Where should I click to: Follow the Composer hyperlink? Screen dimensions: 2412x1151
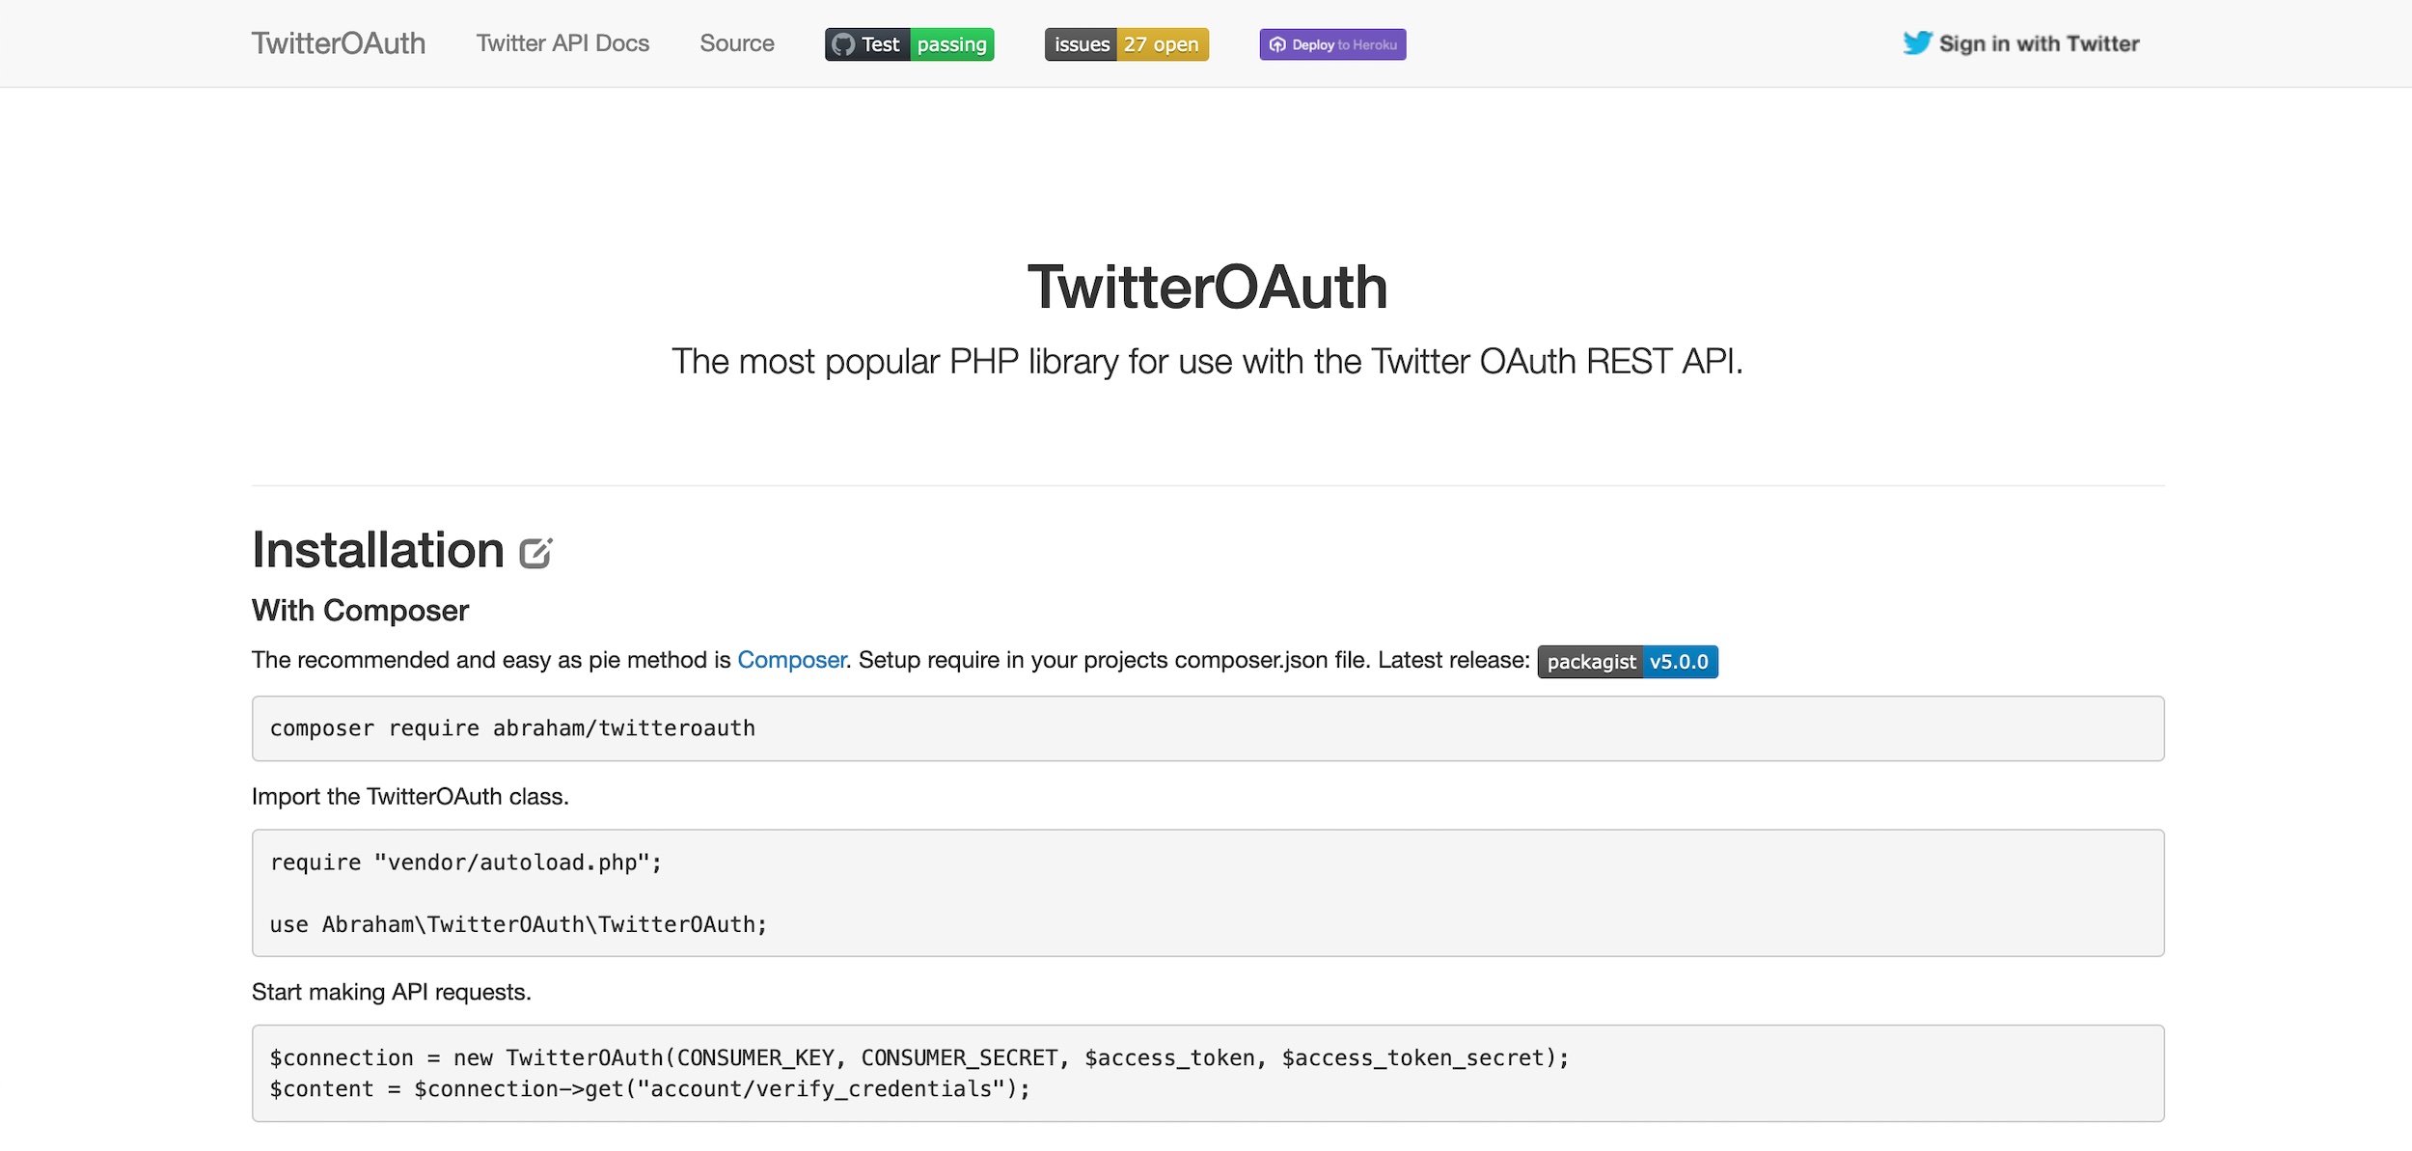pos(791,660)
